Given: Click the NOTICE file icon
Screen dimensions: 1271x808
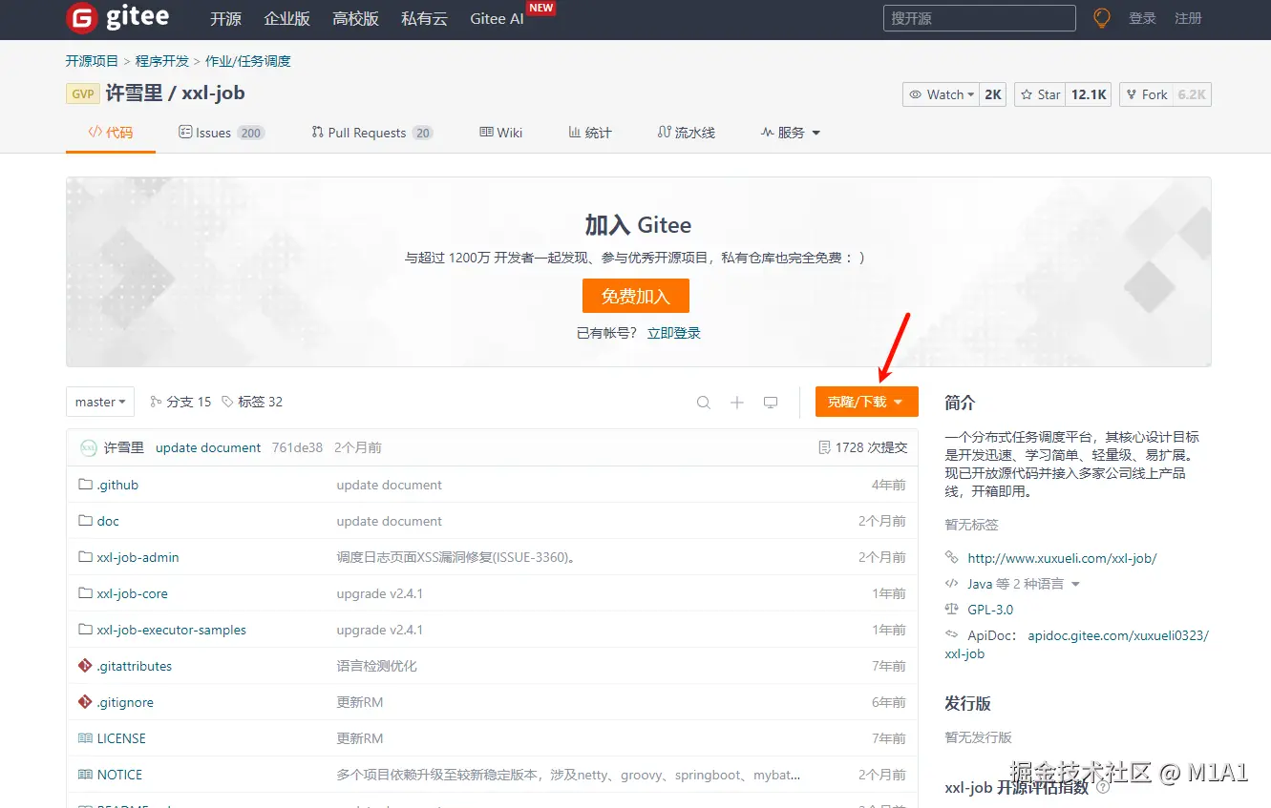Looking at the screenshot, I should coord(85,775).
